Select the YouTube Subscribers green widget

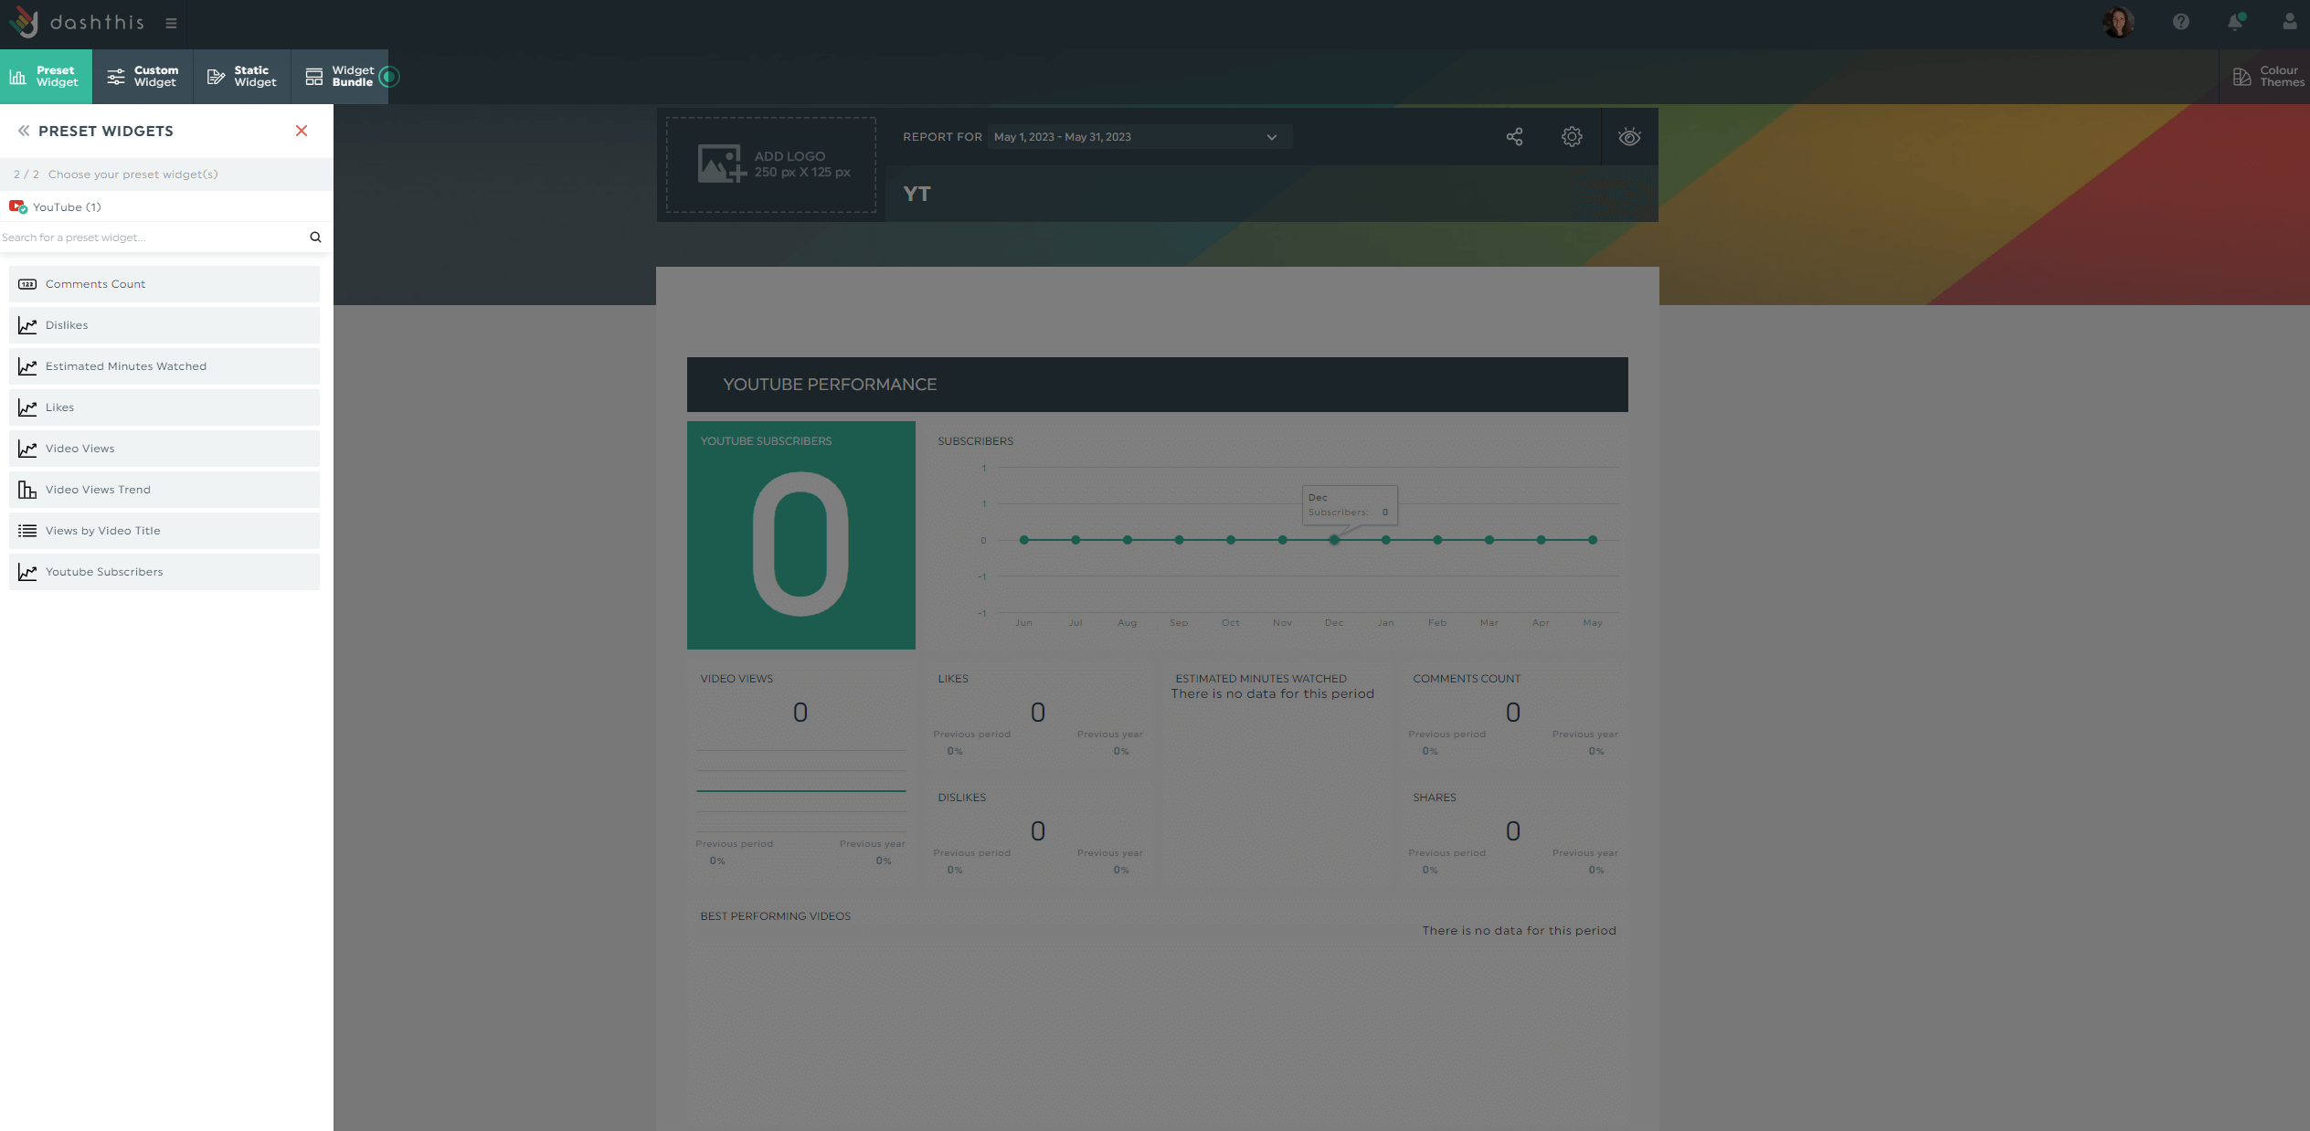click(x=801, y=535)
